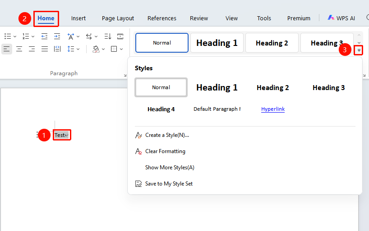Open the Premium tab
This screenshot has height=231, width=369.
[299, 18]
